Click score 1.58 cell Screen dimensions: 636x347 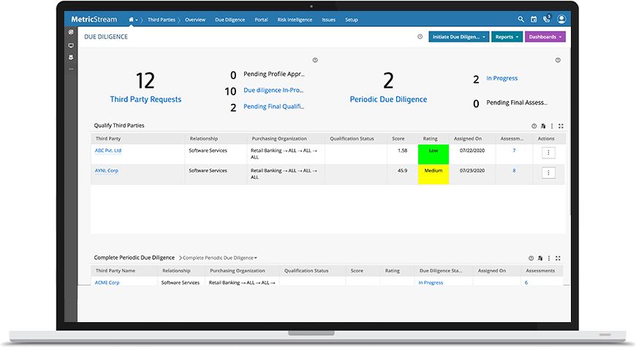[x=402, y=150]
